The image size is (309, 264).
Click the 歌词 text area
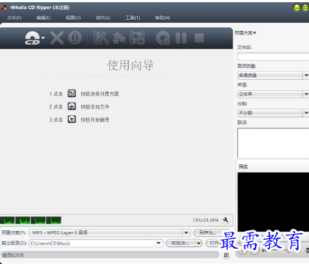click(273, 143)
